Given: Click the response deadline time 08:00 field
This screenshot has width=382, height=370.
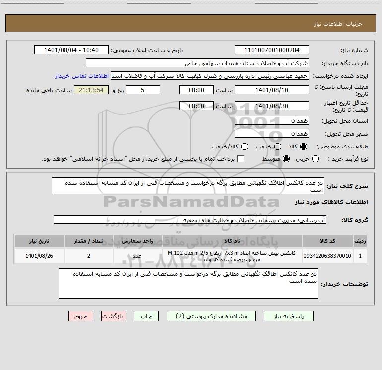Looking at the screenshot, I should coord(196,90).
